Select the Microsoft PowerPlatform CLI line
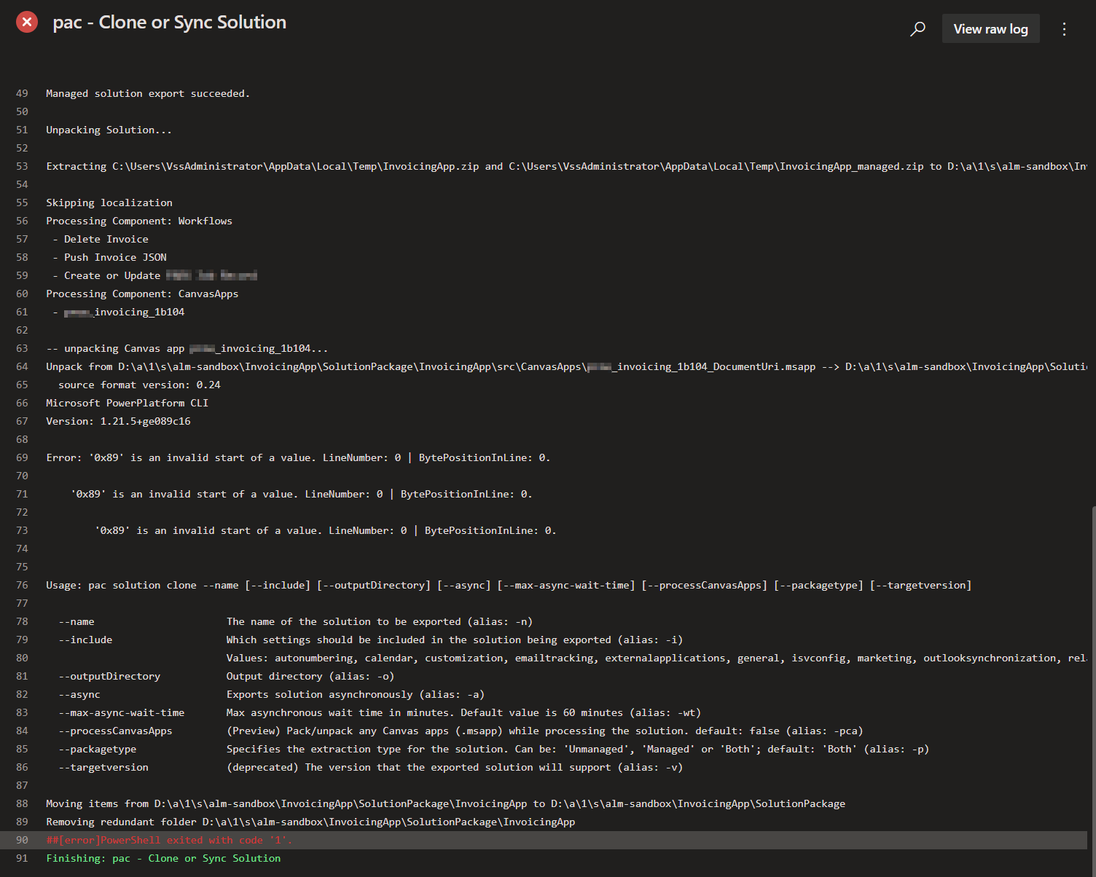Screen dimensions: 1096x877 coord(127,403)
